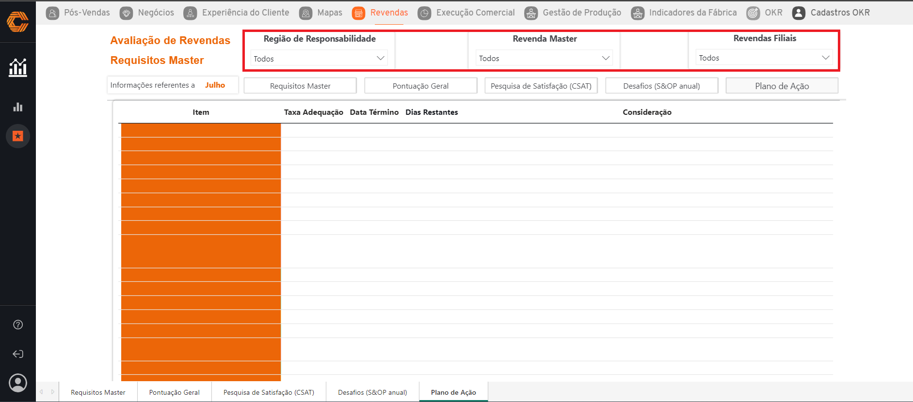The image size is (913, 402).
Task: Select the bar chart icon in sidebar
Action: coord(18,107)
